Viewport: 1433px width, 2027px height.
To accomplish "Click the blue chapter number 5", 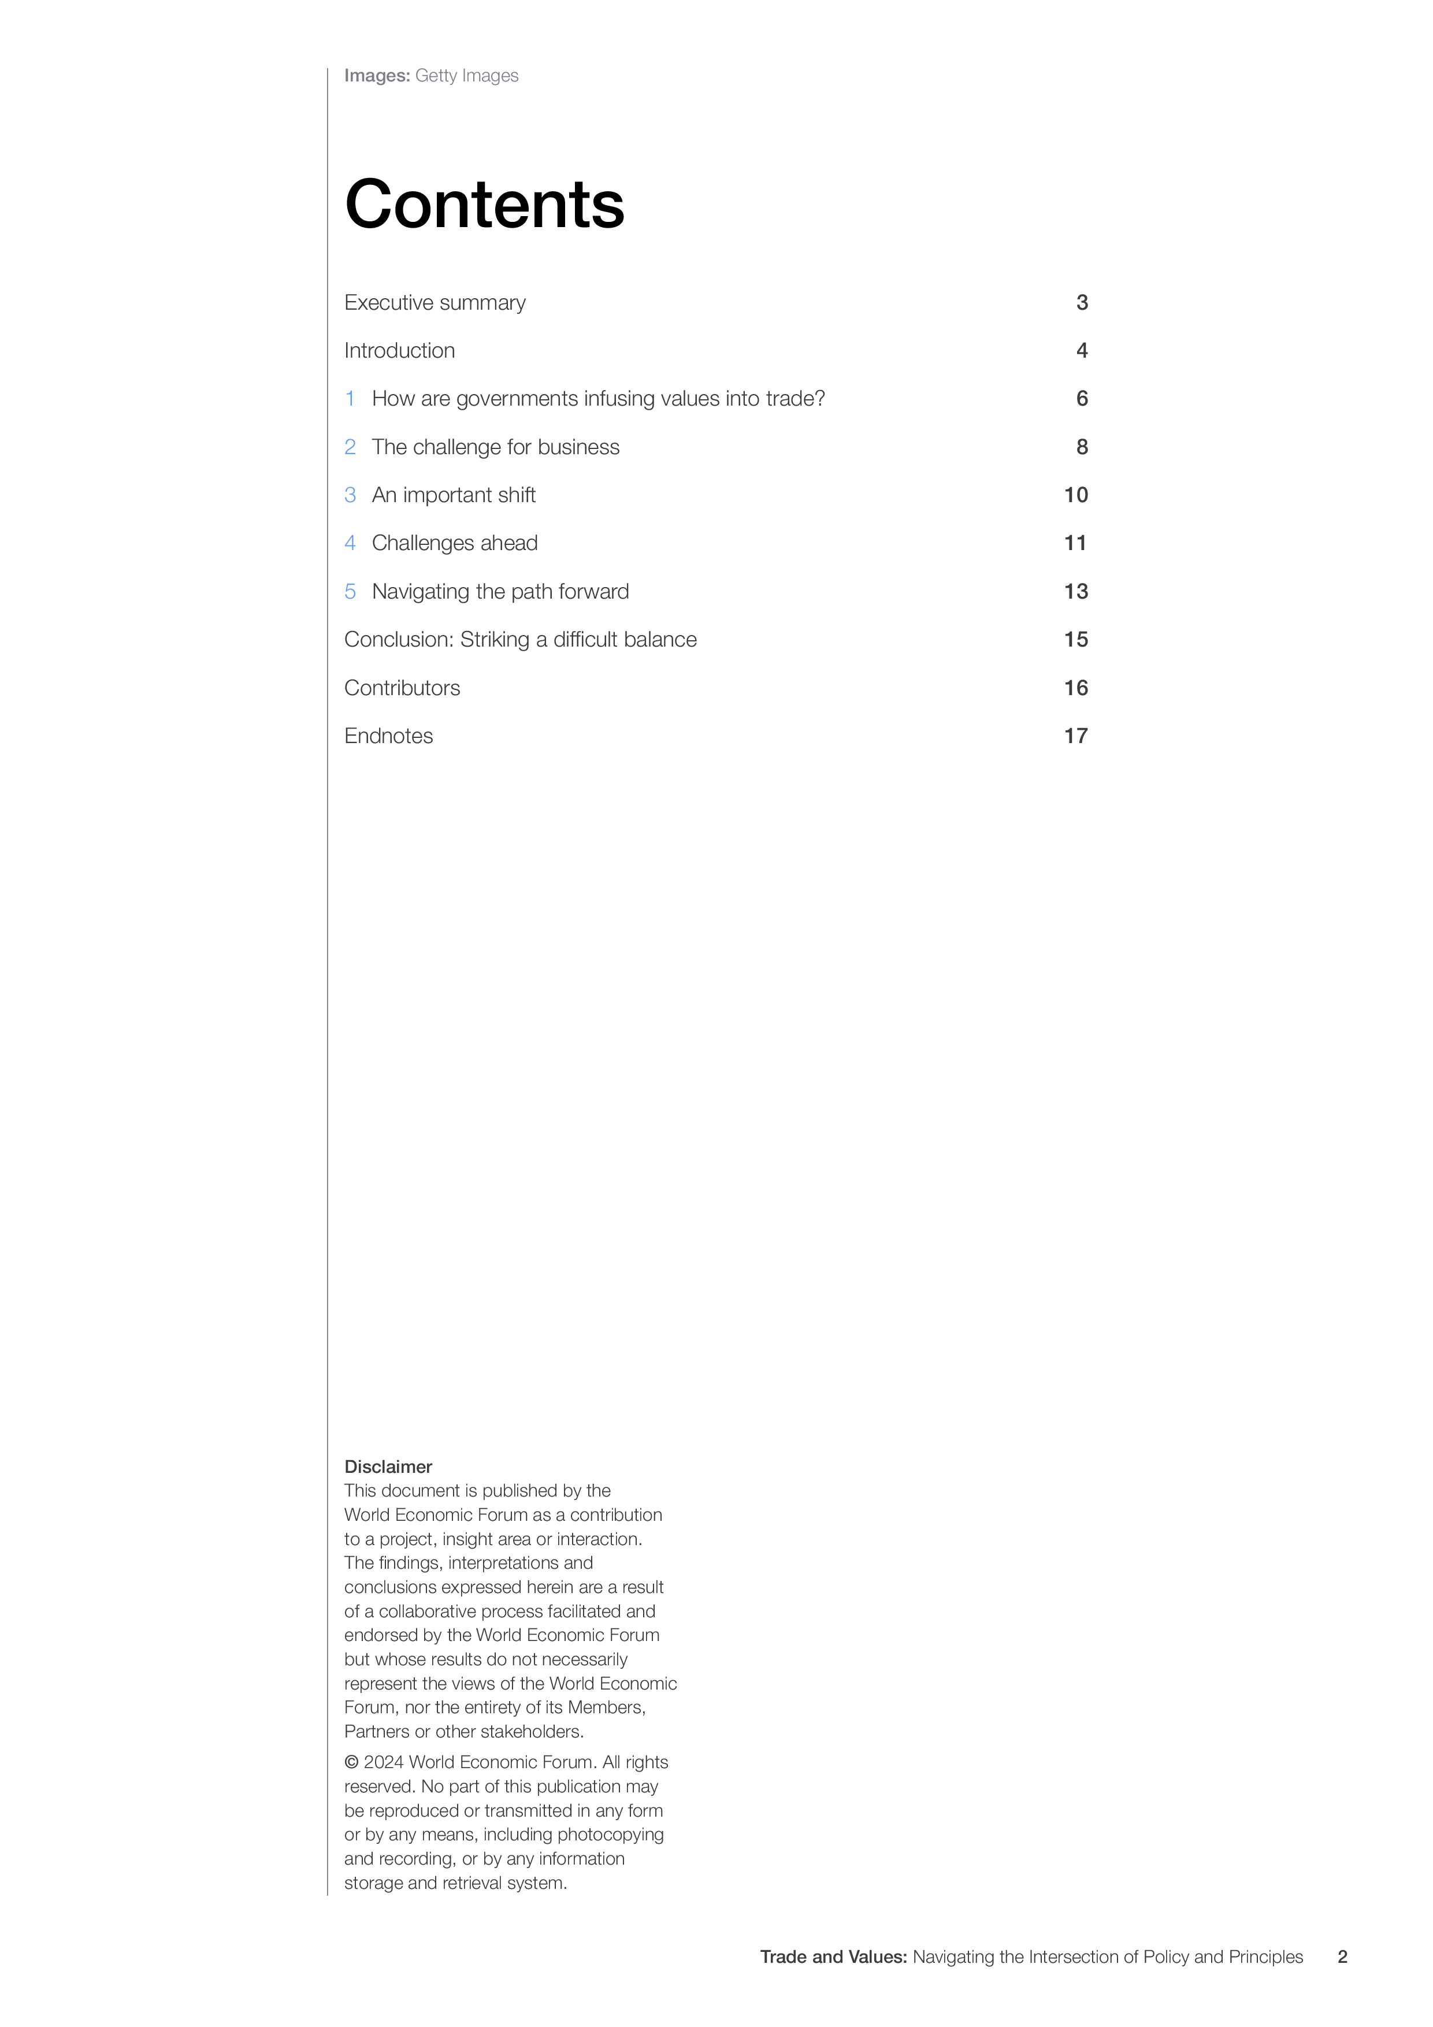I will (350, 592).
